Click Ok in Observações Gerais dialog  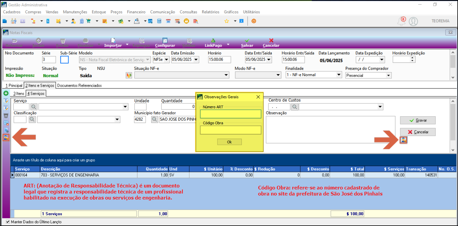click(229, 142)
